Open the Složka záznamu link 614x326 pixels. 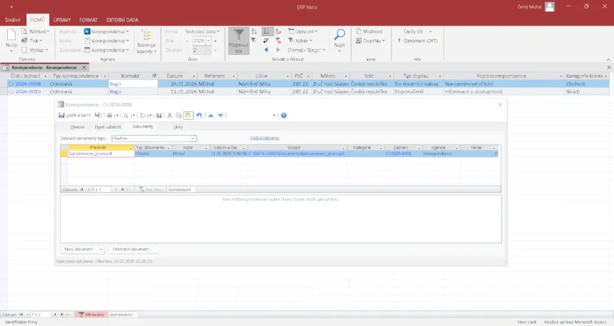tap(264, 138)
